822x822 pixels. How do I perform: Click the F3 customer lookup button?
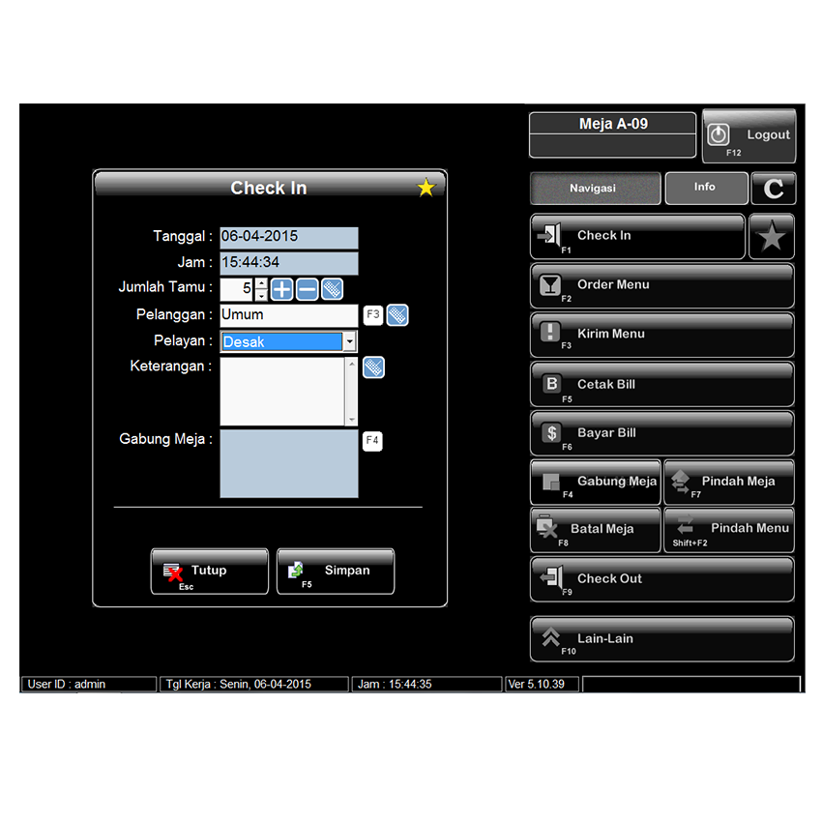tap(372, 315)
